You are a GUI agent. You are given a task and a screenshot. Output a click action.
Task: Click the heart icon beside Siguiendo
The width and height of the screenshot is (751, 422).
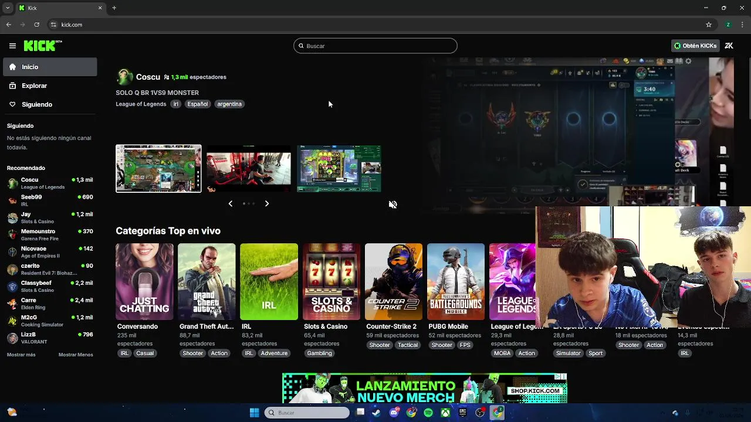pyautogui.click(x=12, y=104)
